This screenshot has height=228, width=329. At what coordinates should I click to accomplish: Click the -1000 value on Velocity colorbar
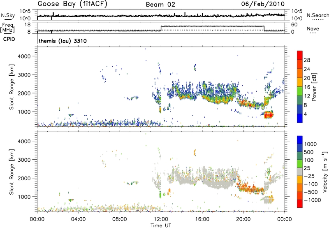click(x=313, y=200)
